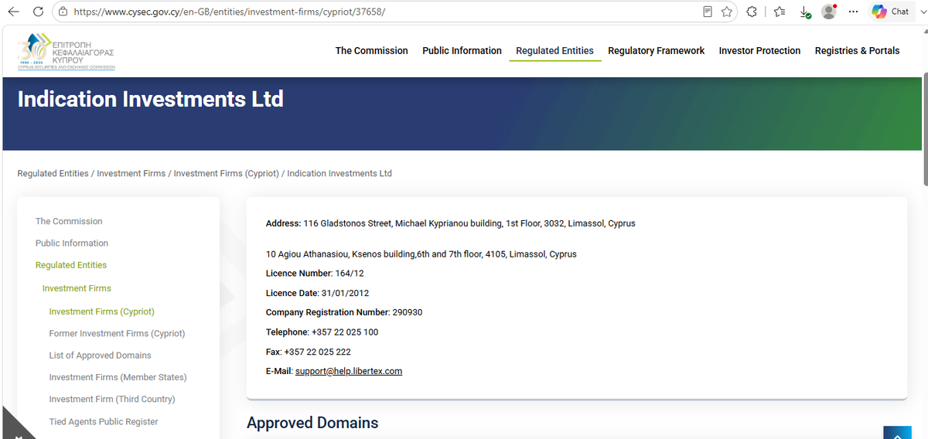The height and width of the screenshot is (439, 928).
Task: Click the Approved Domains heading
Action: click(x=312, y=423)
